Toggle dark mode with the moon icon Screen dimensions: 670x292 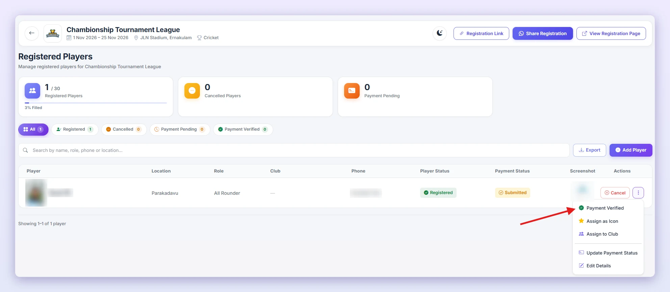tap(440, 33)
